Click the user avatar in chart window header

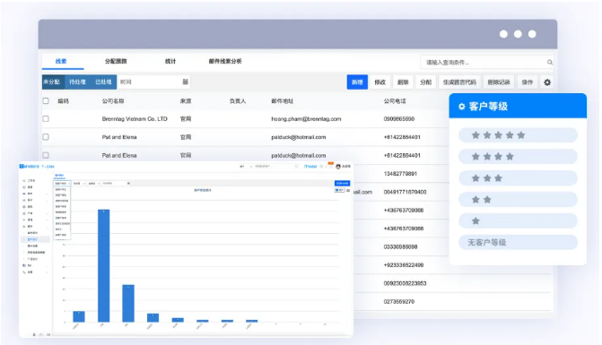[338, 167]
